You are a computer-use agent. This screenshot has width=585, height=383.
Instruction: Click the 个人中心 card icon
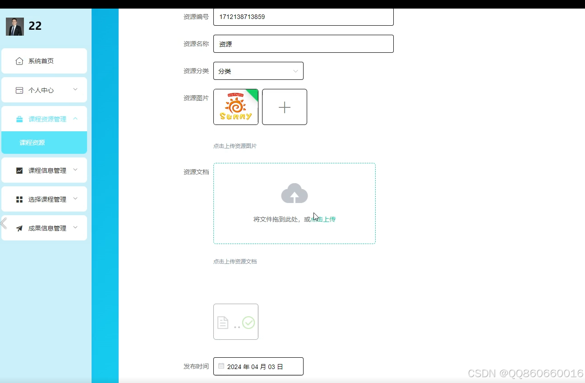[x=19, y=90]
